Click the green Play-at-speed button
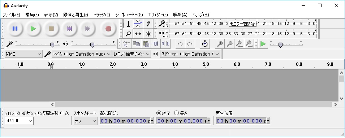Viewport: 345px width, 138px height. point(263,44)
